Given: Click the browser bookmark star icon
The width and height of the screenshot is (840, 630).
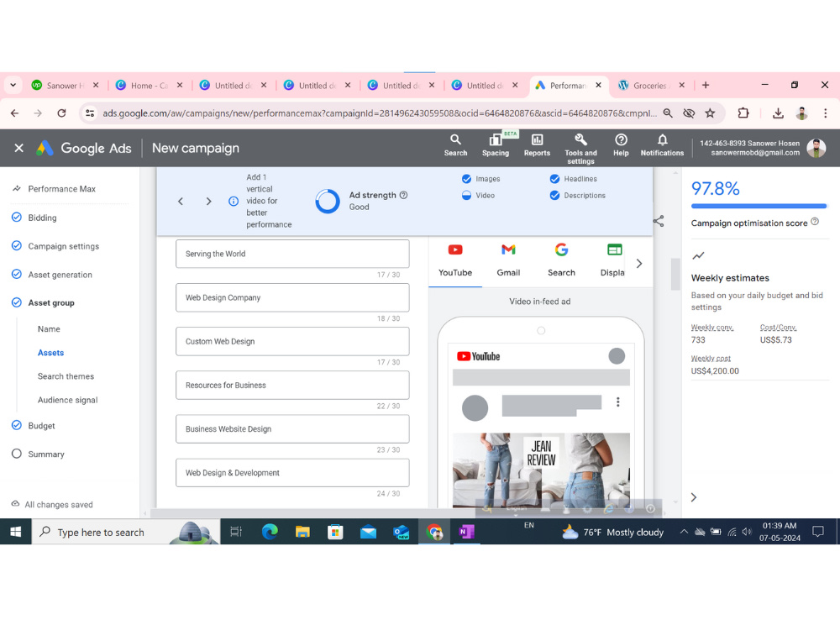Looking at the screenshot, I should click(x=711, y=113).
